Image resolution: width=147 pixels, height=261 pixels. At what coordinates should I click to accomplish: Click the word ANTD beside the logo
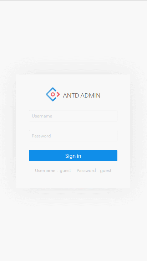71,95
